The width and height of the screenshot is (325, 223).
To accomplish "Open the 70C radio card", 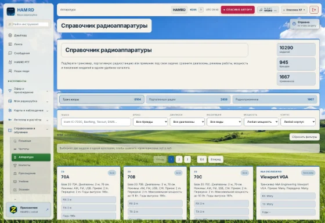I will point(221,193).
